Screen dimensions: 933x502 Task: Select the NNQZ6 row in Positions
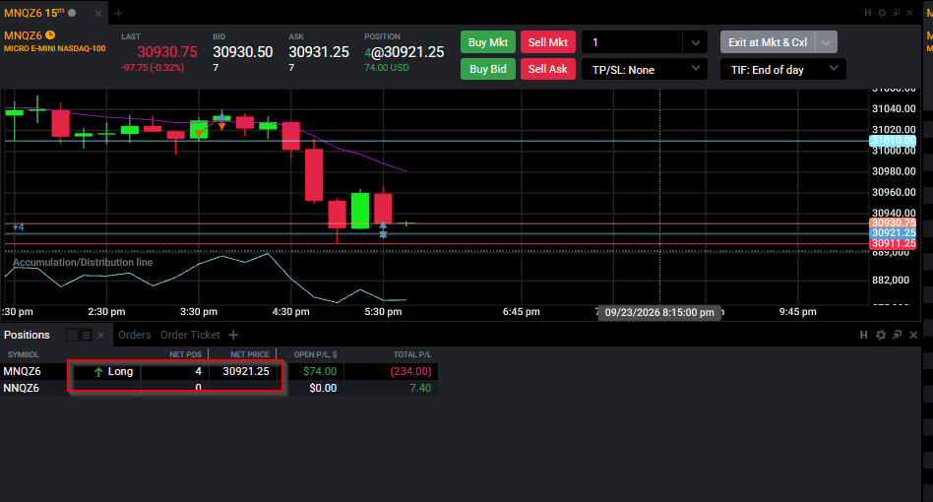218,388
